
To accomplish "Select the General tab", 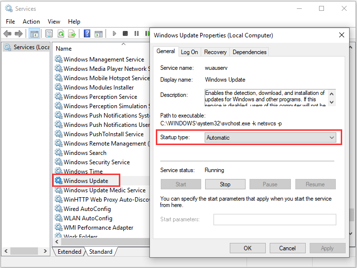I will pyautogui.click(x=166, y=51).
